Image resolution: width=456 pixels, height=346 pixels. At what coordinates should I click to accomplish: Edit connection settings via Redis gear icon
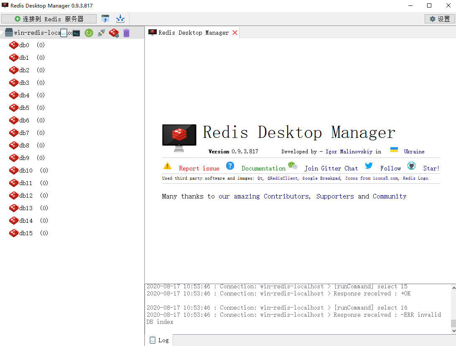tap(114, 33)
